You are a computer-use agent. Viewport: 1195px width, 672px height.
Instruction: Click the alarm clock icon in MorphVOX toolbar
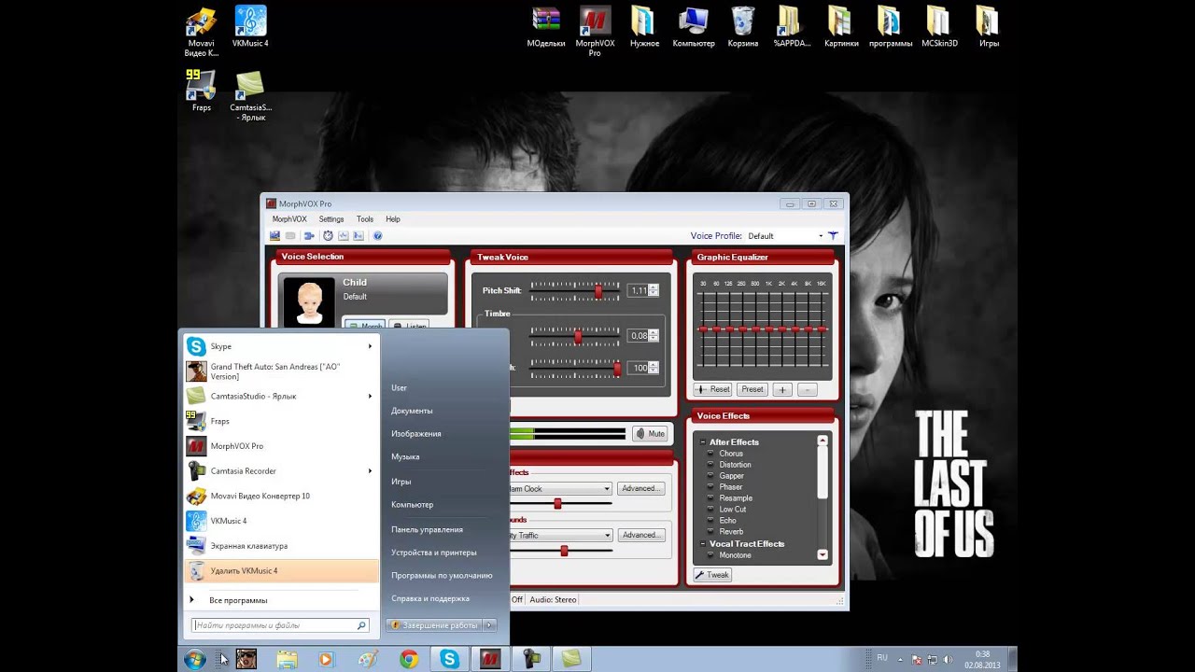coord(328,236)
